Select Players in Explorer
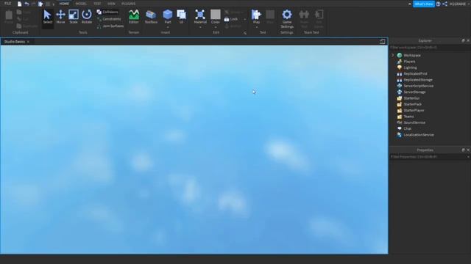 click(409, 62)
